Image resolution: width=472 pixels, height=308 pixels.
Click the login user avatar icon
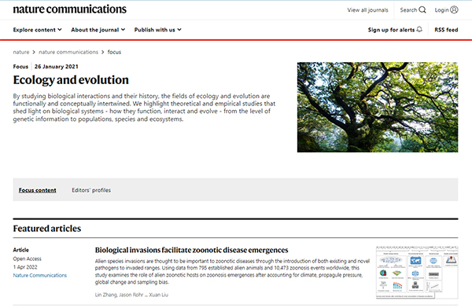454,10
